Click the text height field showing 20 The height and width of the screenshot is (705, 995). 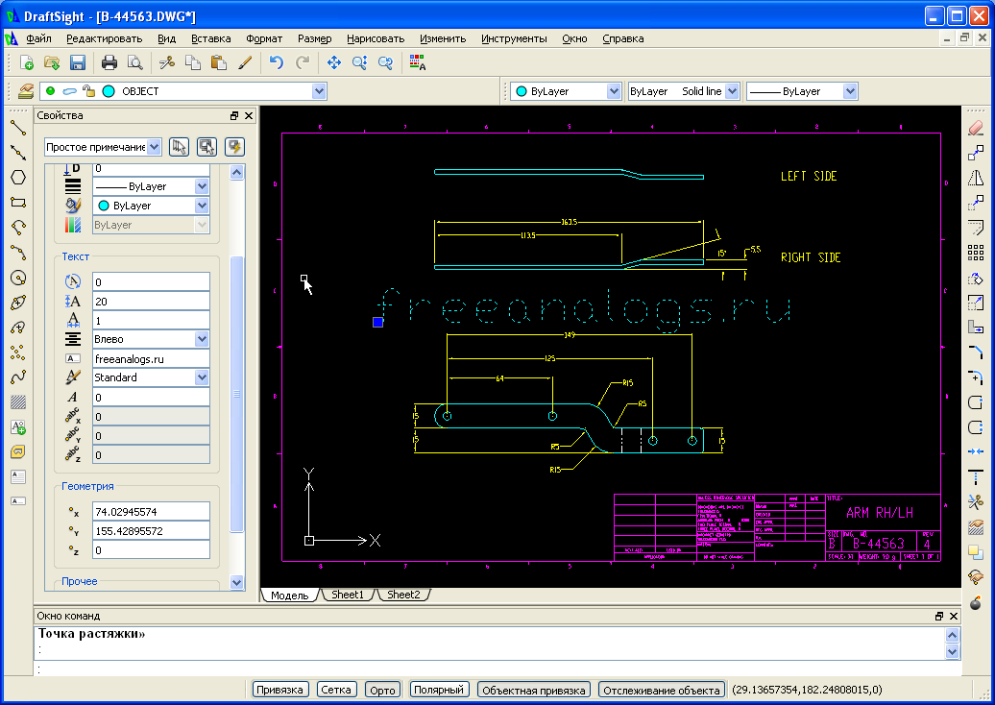click(x=151, y=302)
